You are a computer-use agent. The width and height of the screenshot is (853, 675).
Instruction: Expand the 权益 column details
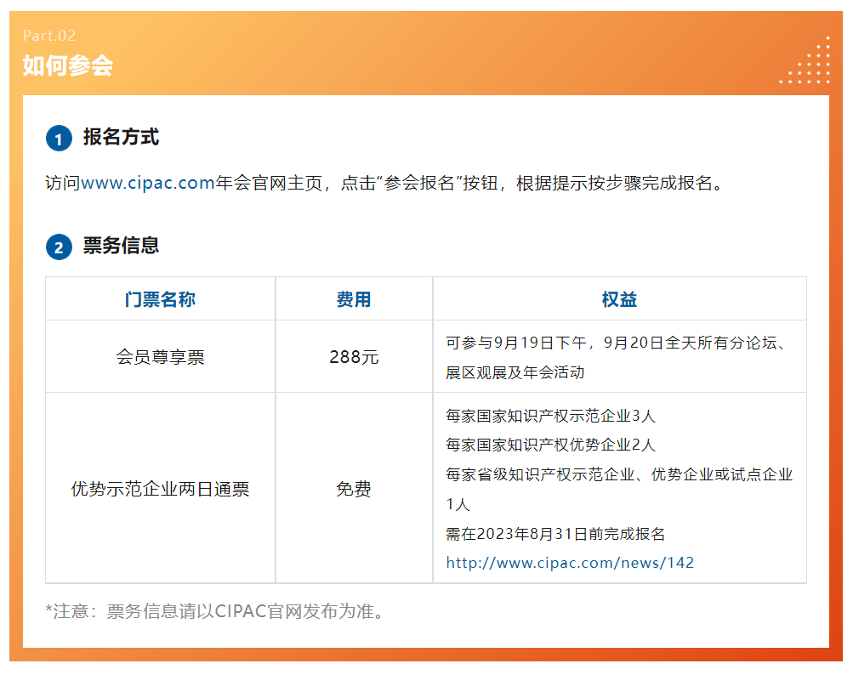(619, 298)
